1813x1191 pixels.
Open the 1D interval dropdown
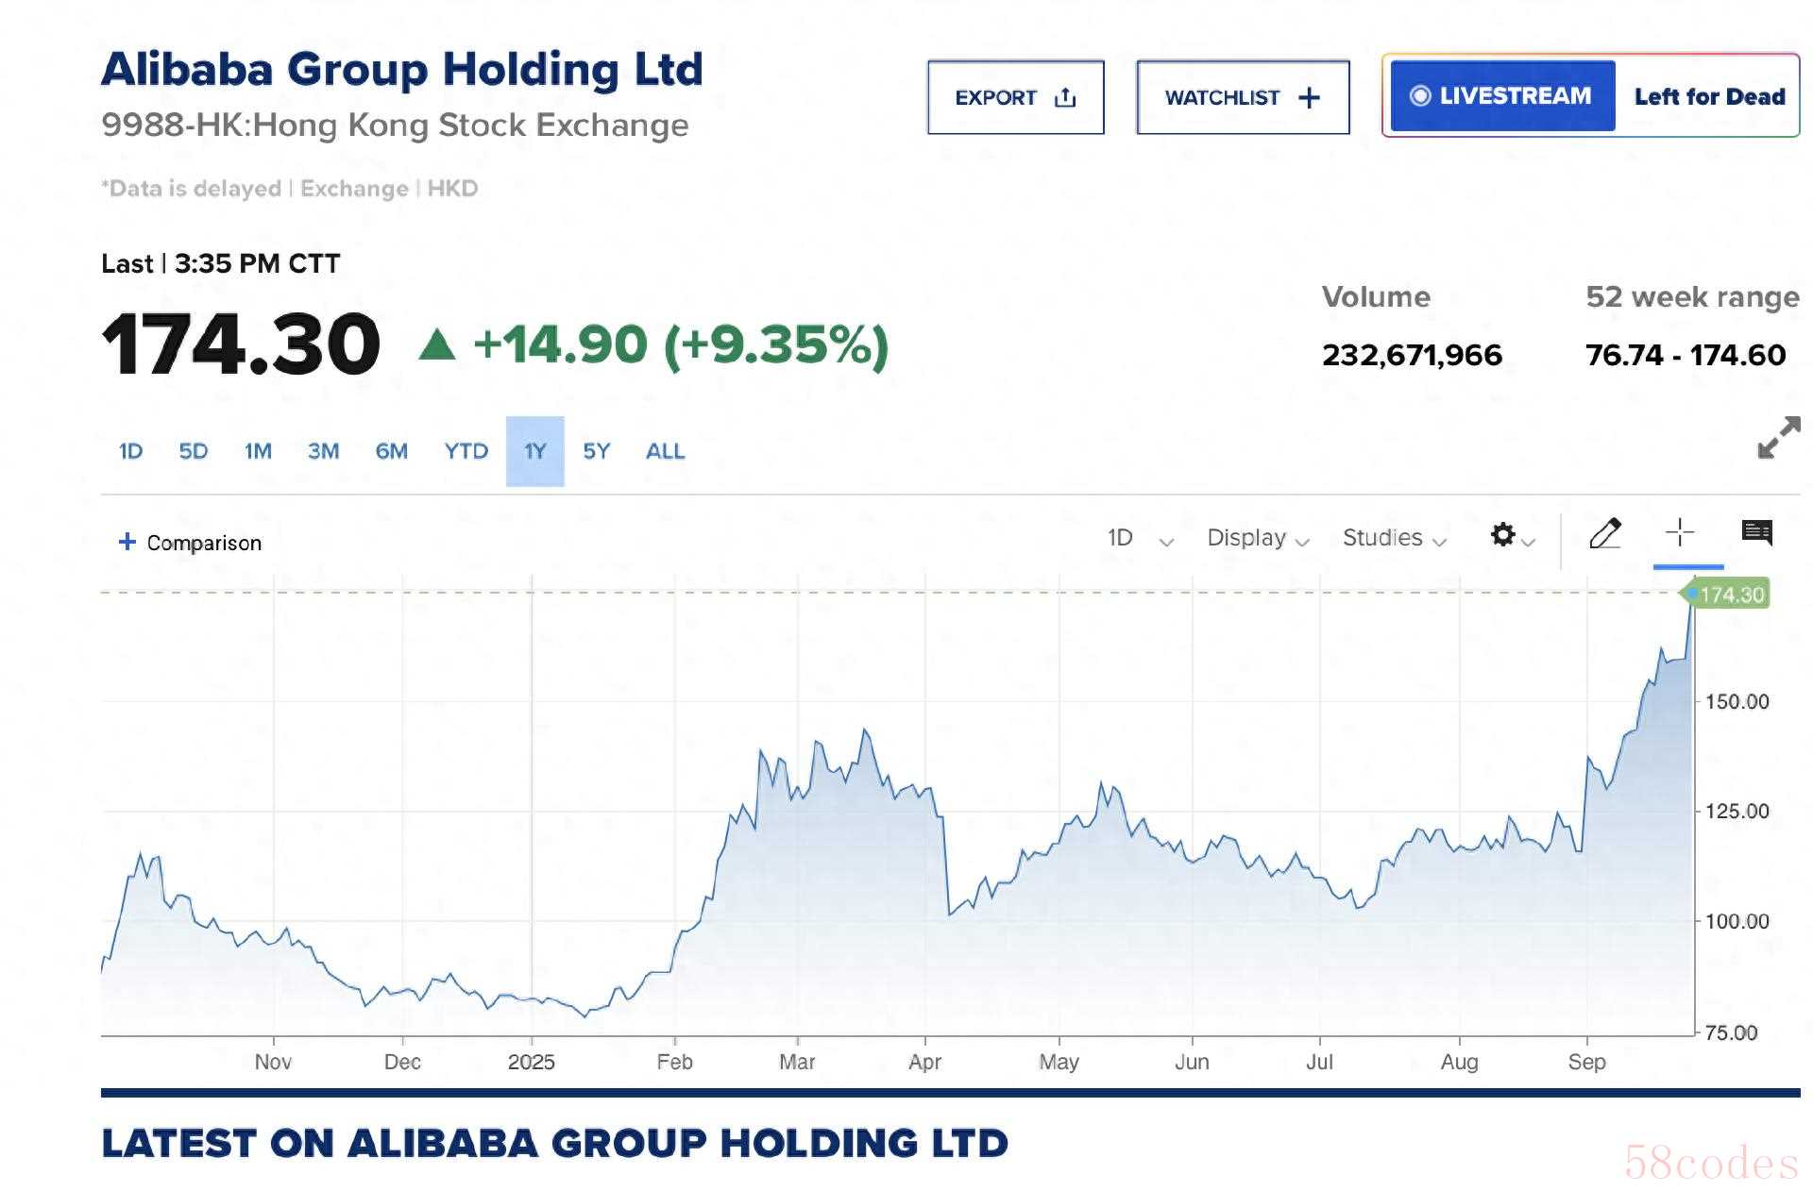pos(1140,538)
